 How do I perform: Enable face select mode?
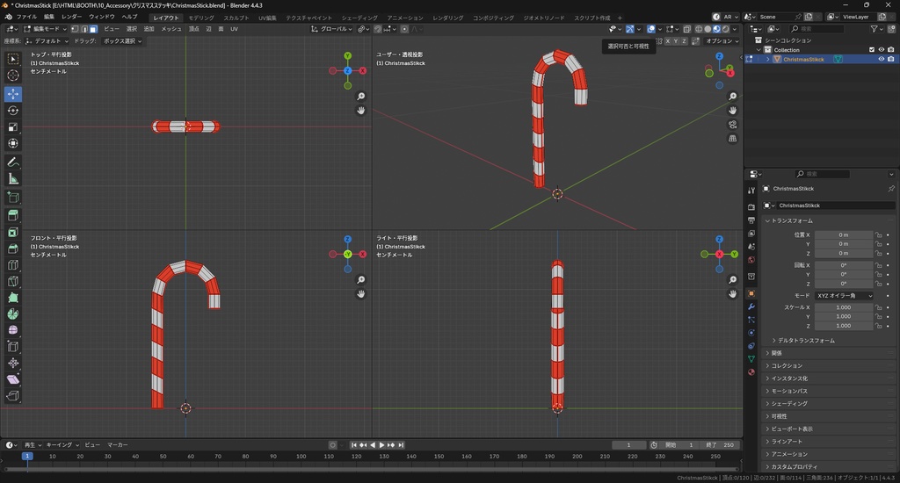(93, 29)
